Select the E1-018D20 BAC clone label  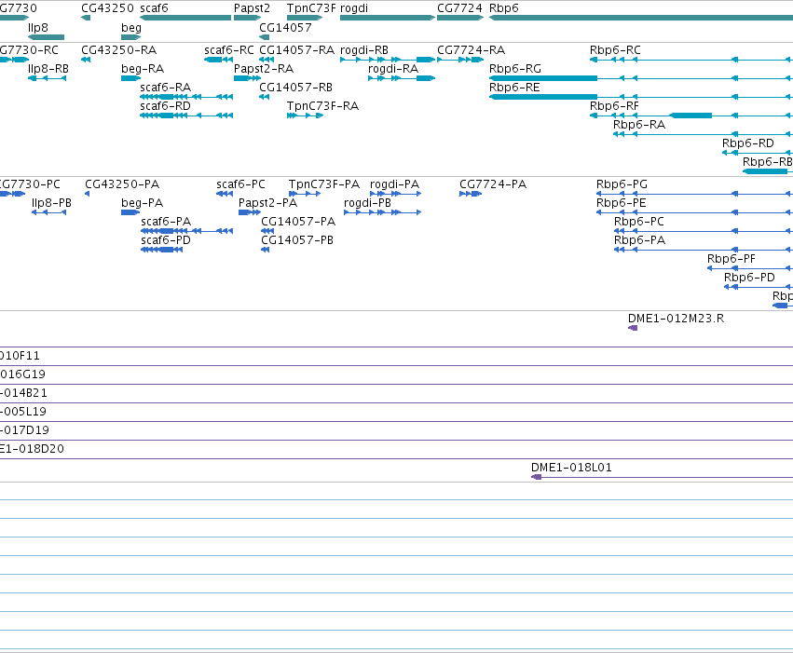(32, 450)
